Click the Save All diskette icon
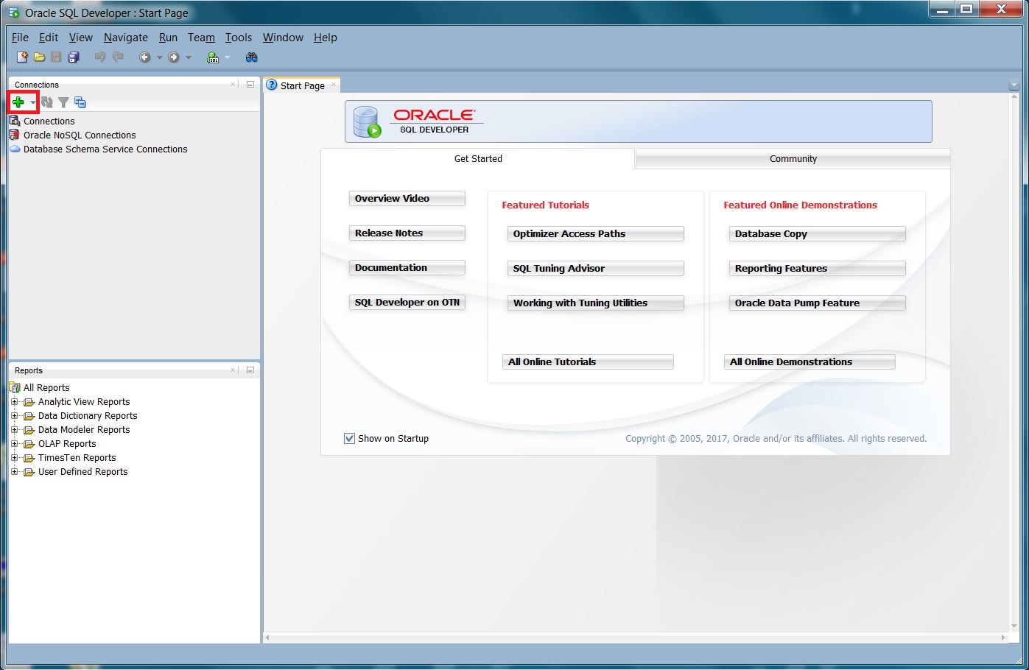1029x670 pixels. click(x=73, y=57)
